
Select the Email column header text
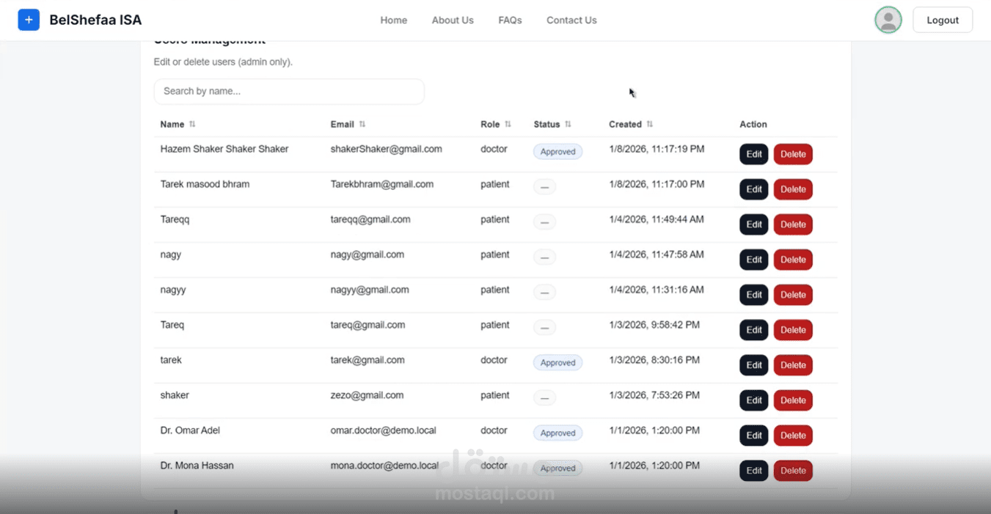click(x=343, y=125)
